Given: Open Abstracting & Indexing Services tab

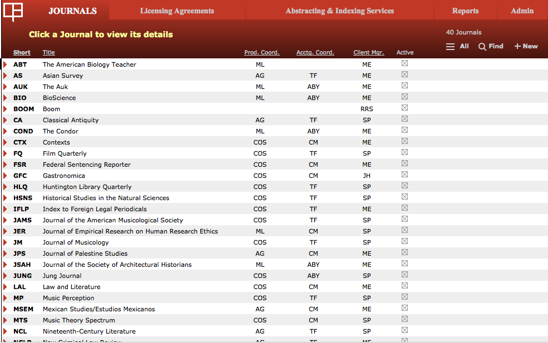Looking at the screenshot, I should (340, 11).
